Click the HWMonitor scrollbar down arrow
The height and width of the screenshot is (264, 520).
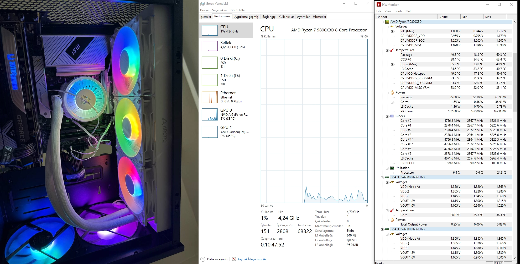(514, 258)
